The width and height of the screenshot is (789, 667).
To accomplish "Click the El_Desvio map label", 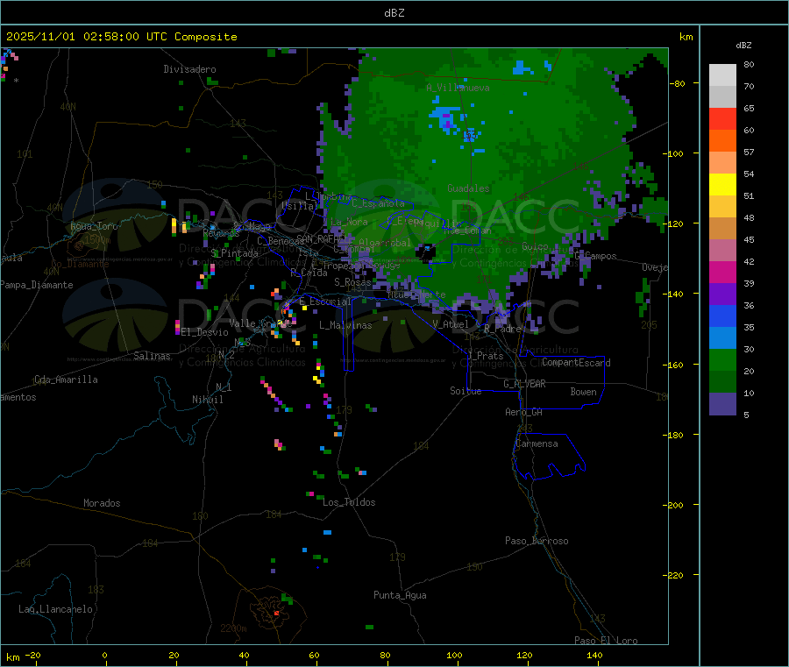I will tap(204, 332).
